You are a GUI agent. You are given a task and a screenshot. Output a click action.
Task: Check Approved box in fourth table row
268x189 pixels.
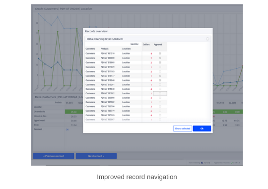[160, 67]
